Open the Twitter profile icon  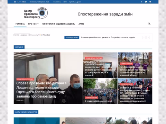[x=146, y=2]
